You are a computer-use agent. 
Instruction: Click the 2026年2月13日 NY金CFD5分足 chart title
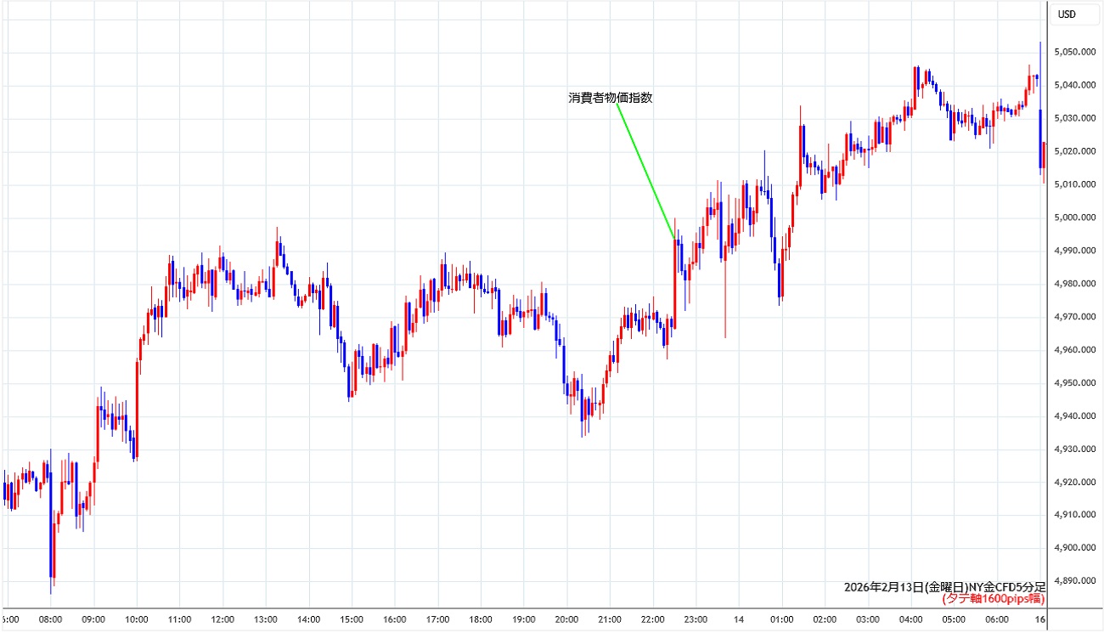tap(944, 587)
